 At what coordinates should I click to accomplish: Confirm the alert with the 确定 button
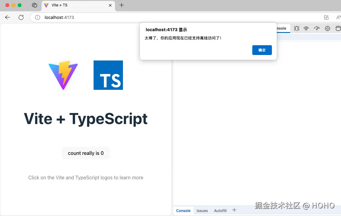point(262,50)
